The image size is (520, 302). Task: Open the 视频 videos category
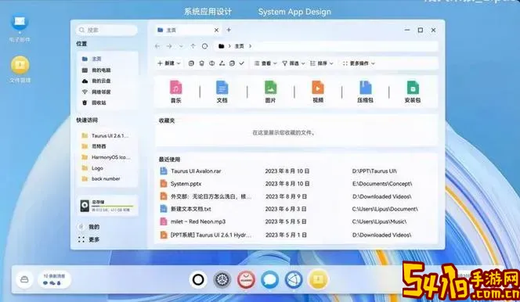click(x=318, y=92)
